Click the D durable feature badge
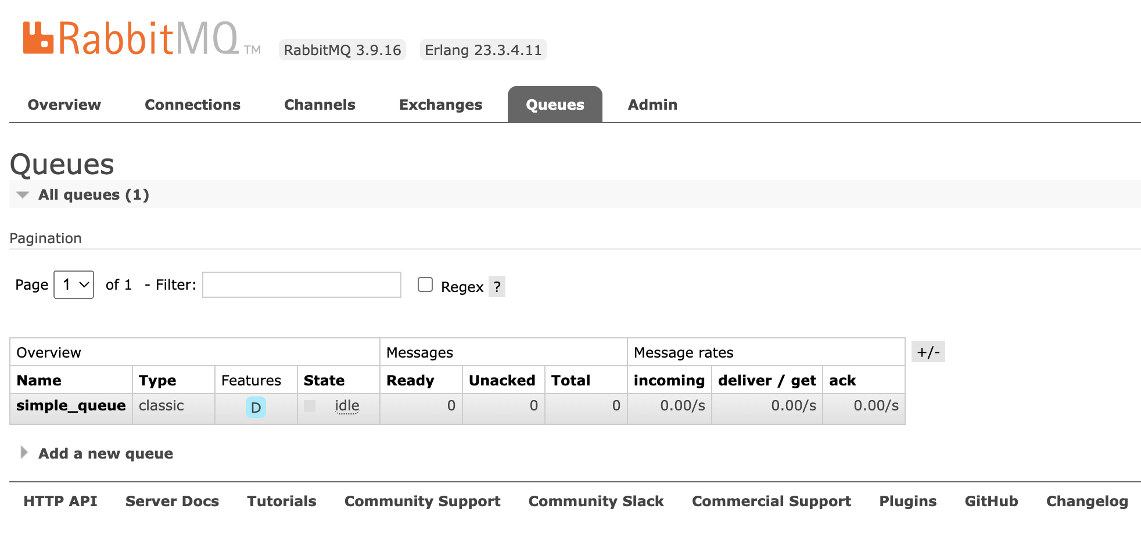1141x541 pixels. coord(256,407)
